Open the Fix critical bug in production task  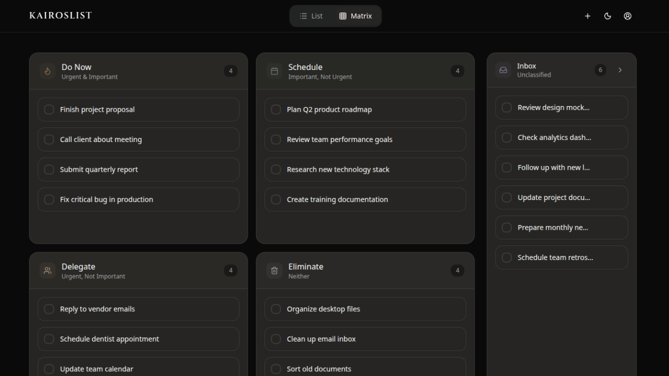click(x=107, y=199)
